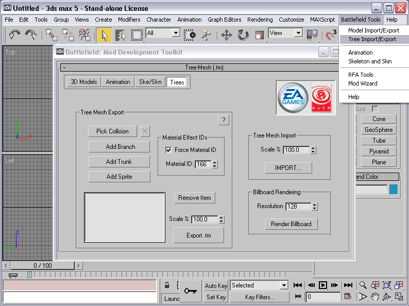Click the Redo arrow icon
Viewport: 409px width, 306px height.
[31, 35]
